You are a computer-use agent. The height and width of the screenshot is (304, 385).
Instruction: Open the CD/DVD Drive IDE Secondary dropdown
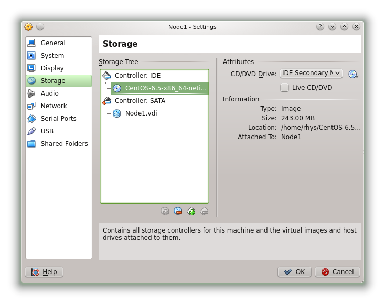311,73
